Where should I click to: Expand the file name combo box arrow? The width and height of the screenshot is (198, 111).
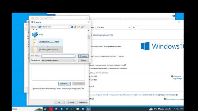click(x=74, y=56)
